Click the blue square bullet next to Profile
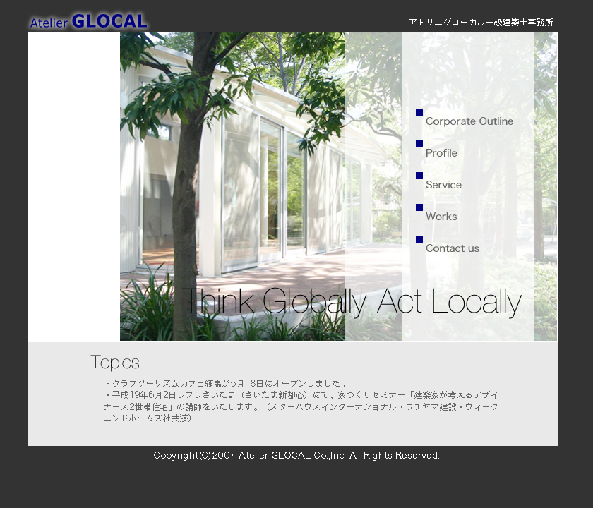The height and width of the screenshot is (508, 593). (419, 144)
